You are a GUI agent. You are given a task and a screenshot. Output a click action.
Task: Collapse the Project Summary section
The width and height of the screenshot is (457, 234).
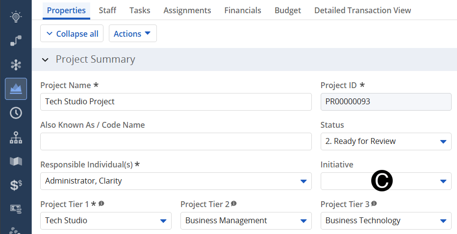click(46, 60)
